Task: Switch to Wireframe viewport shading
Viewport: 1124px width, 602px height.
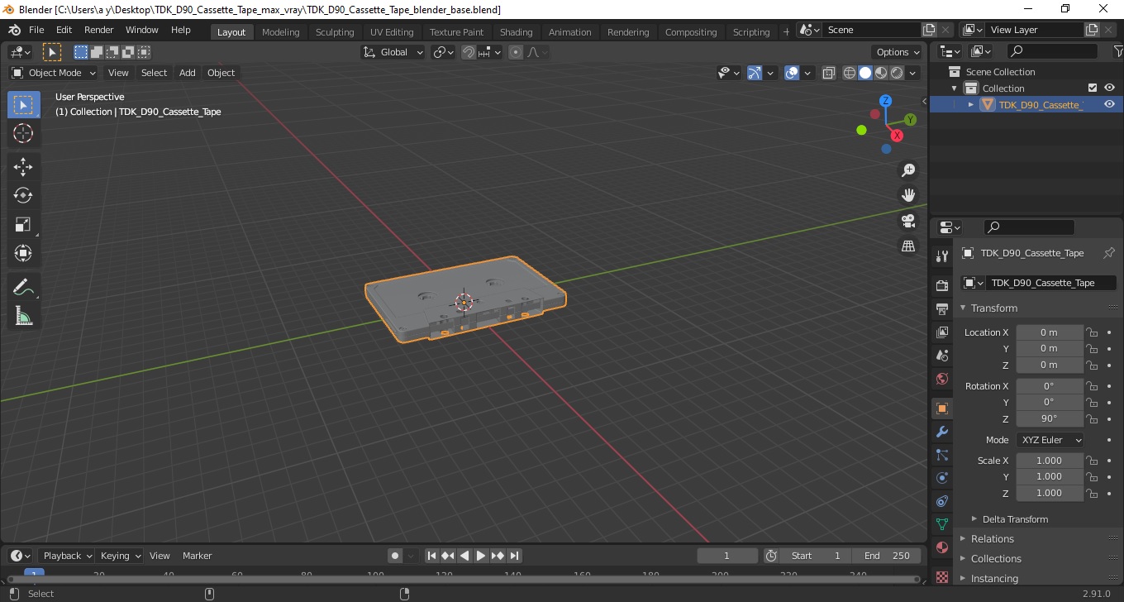Action: [850, 73]
